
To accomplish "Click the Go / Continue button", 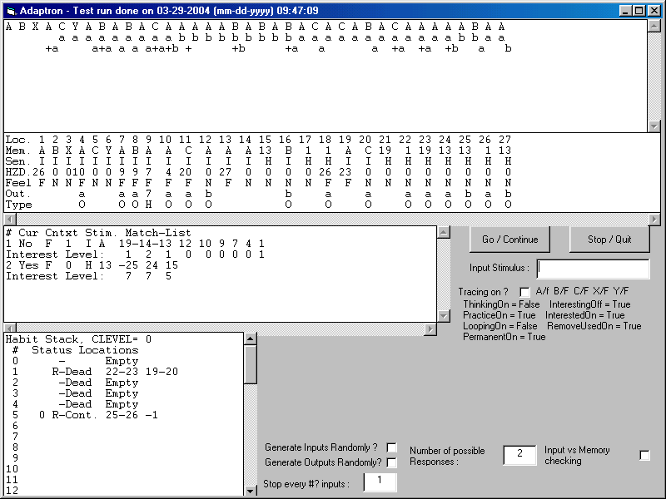I will tap(509, 240).
